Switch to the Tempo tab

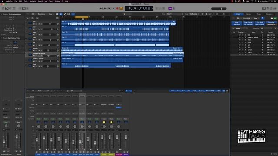[x=259, y=14]
